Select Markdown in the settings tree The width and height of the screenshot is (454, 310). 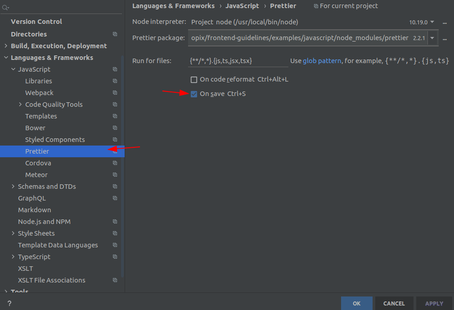(34, 210)
